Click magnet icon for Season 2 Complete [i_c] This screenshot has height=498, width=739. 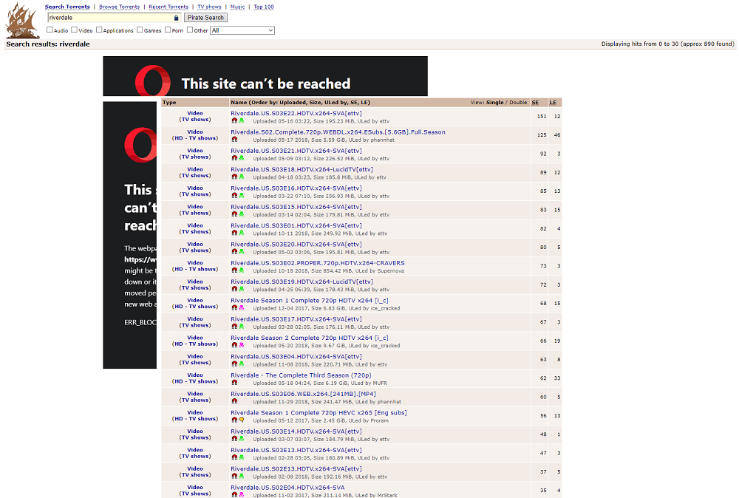(x=234, y=345)
